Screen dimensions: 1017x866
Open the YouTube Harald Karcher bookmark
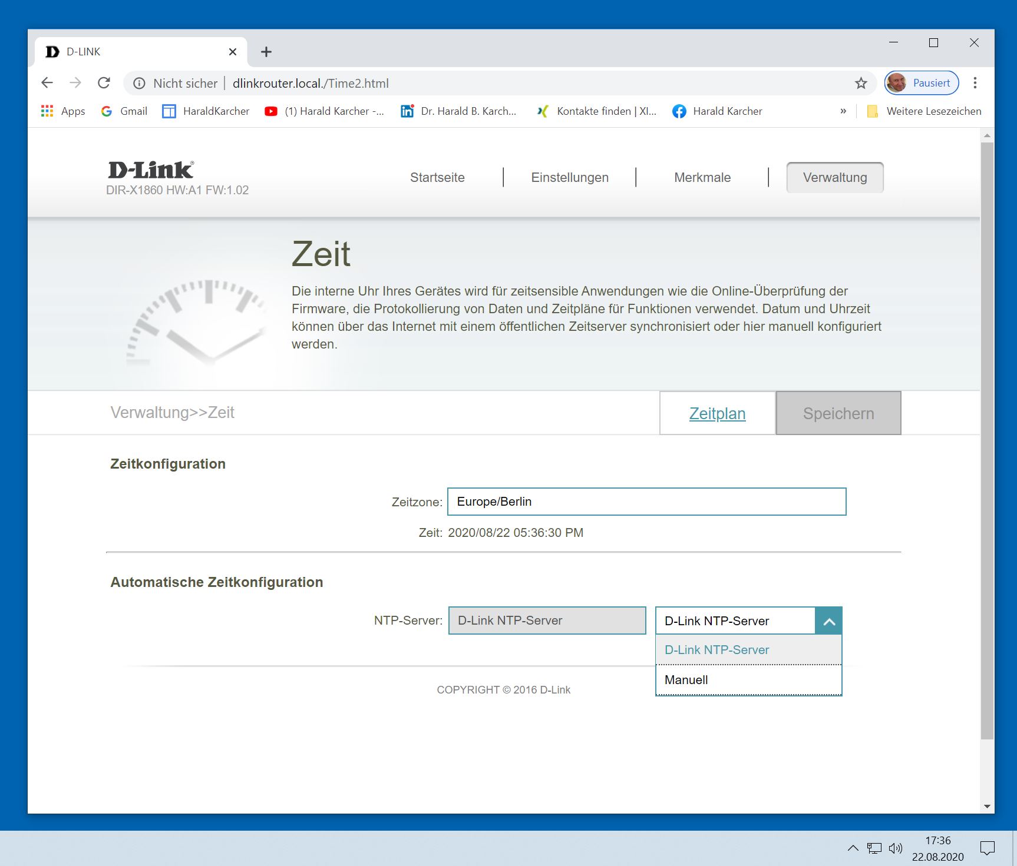(324, 111)
